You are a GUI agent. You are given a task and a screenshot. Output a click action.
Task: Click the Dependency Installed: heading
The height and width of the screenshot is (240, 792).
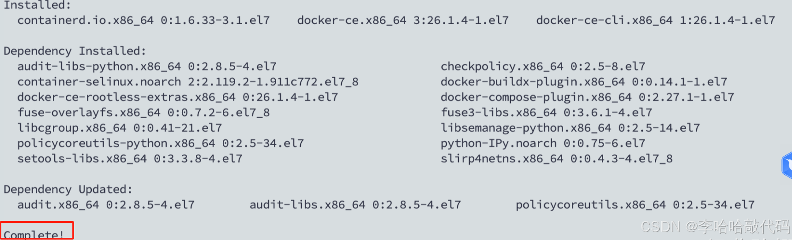(75, 51)
